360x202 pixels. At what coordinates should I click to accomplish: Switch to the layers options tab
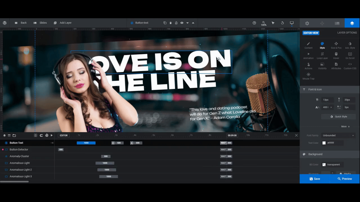[x=352, y=23]
